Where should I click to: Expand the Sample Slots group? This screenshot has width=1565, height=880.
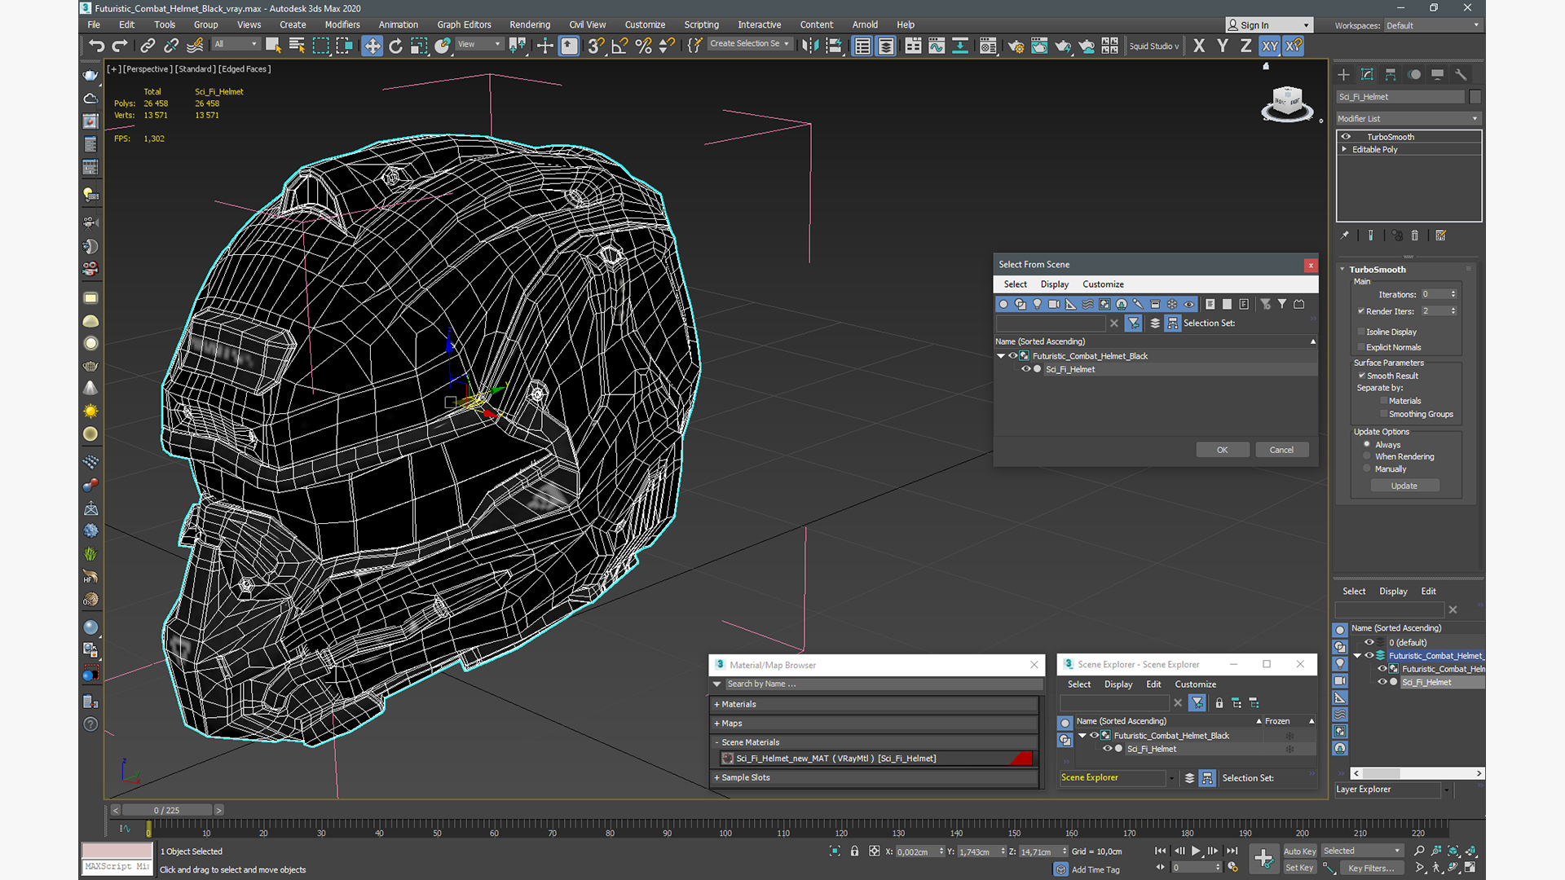pyautogui.click(x=875, y=777)
